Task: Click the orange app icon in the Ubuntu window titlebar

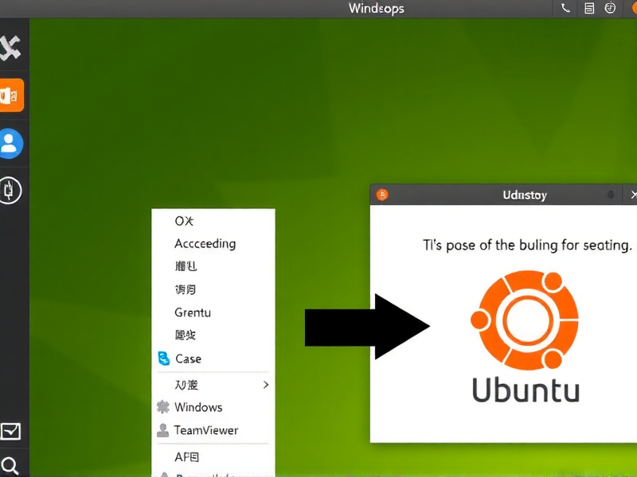Action: point(381,194)
